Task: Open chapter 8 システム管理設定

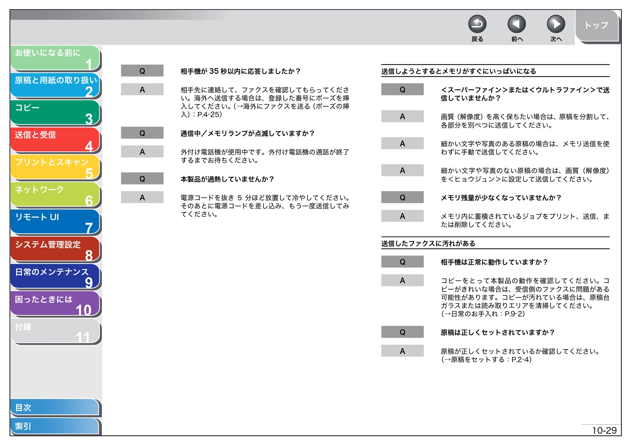Action: click(x=55, y=249)
